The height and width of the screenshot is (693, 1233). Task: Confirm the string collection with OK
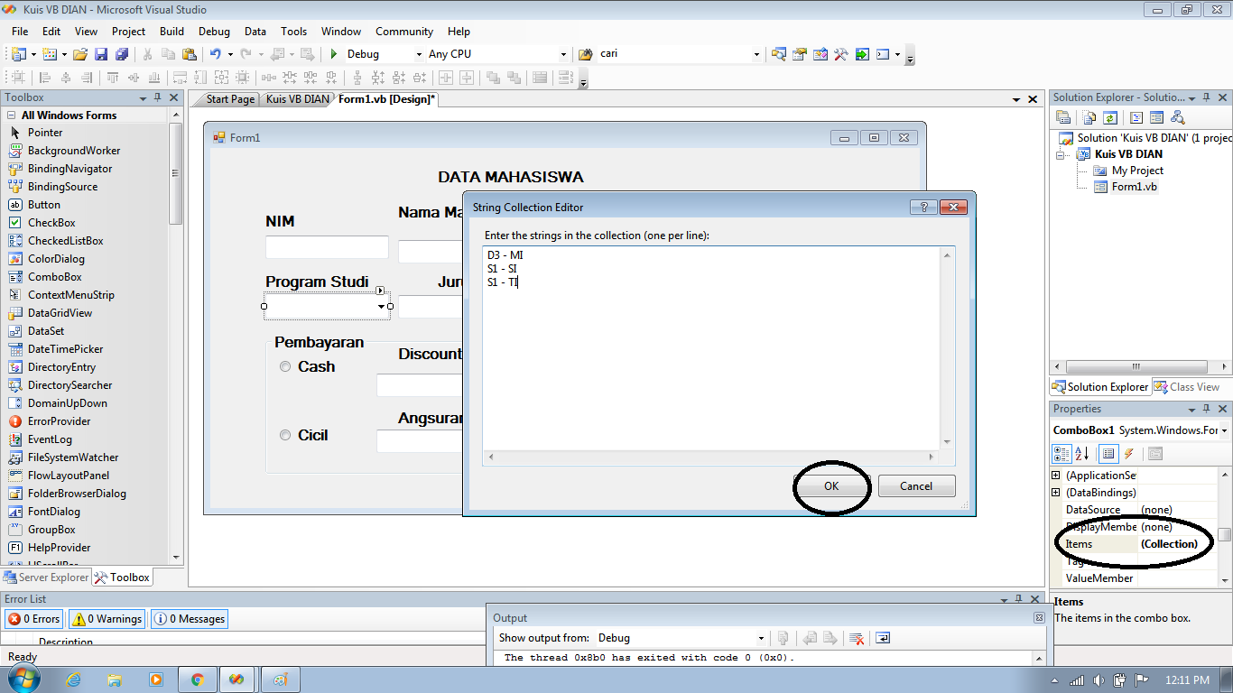[830, 485]
